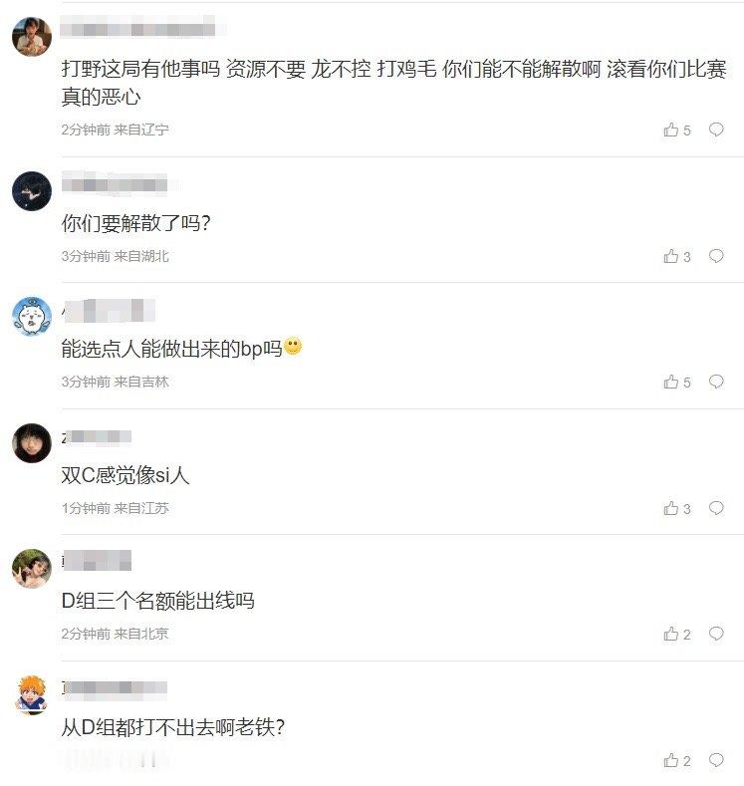
Task: Reply to the comment '你们要解散了吗?'
Action: 716,256
